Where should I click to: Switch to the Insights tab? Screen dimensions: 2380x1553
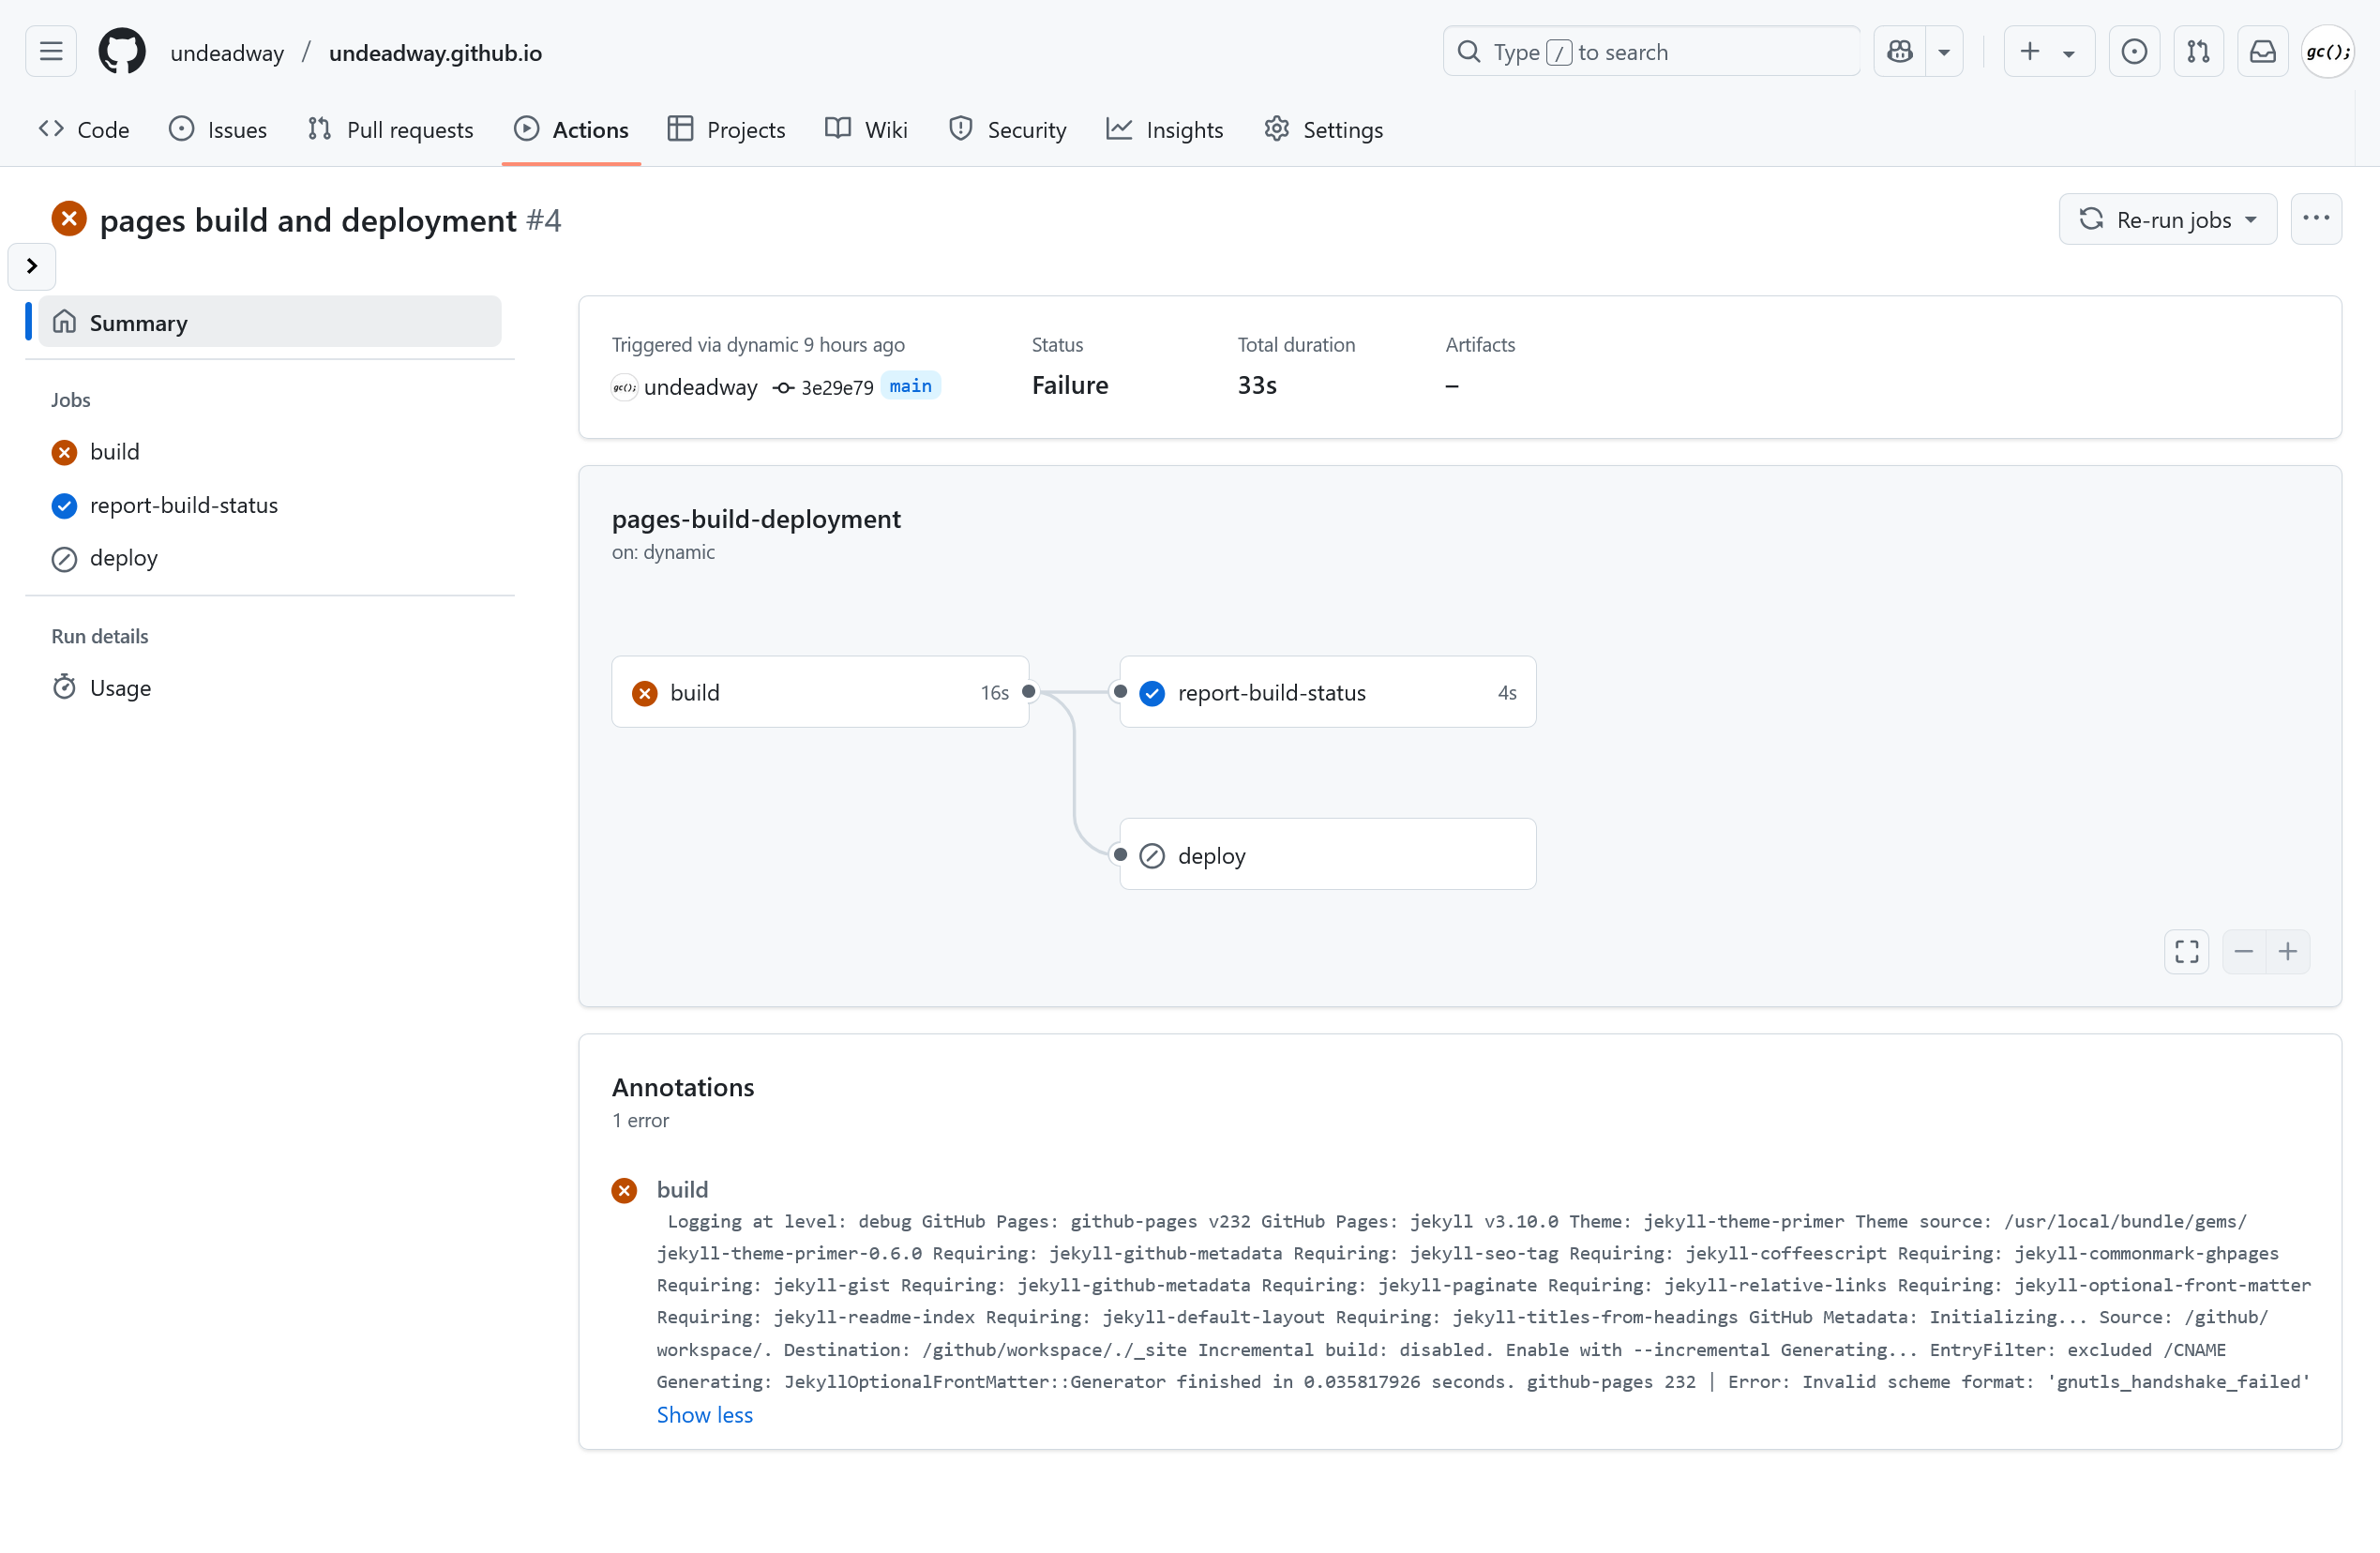(x=1165, y=130)
